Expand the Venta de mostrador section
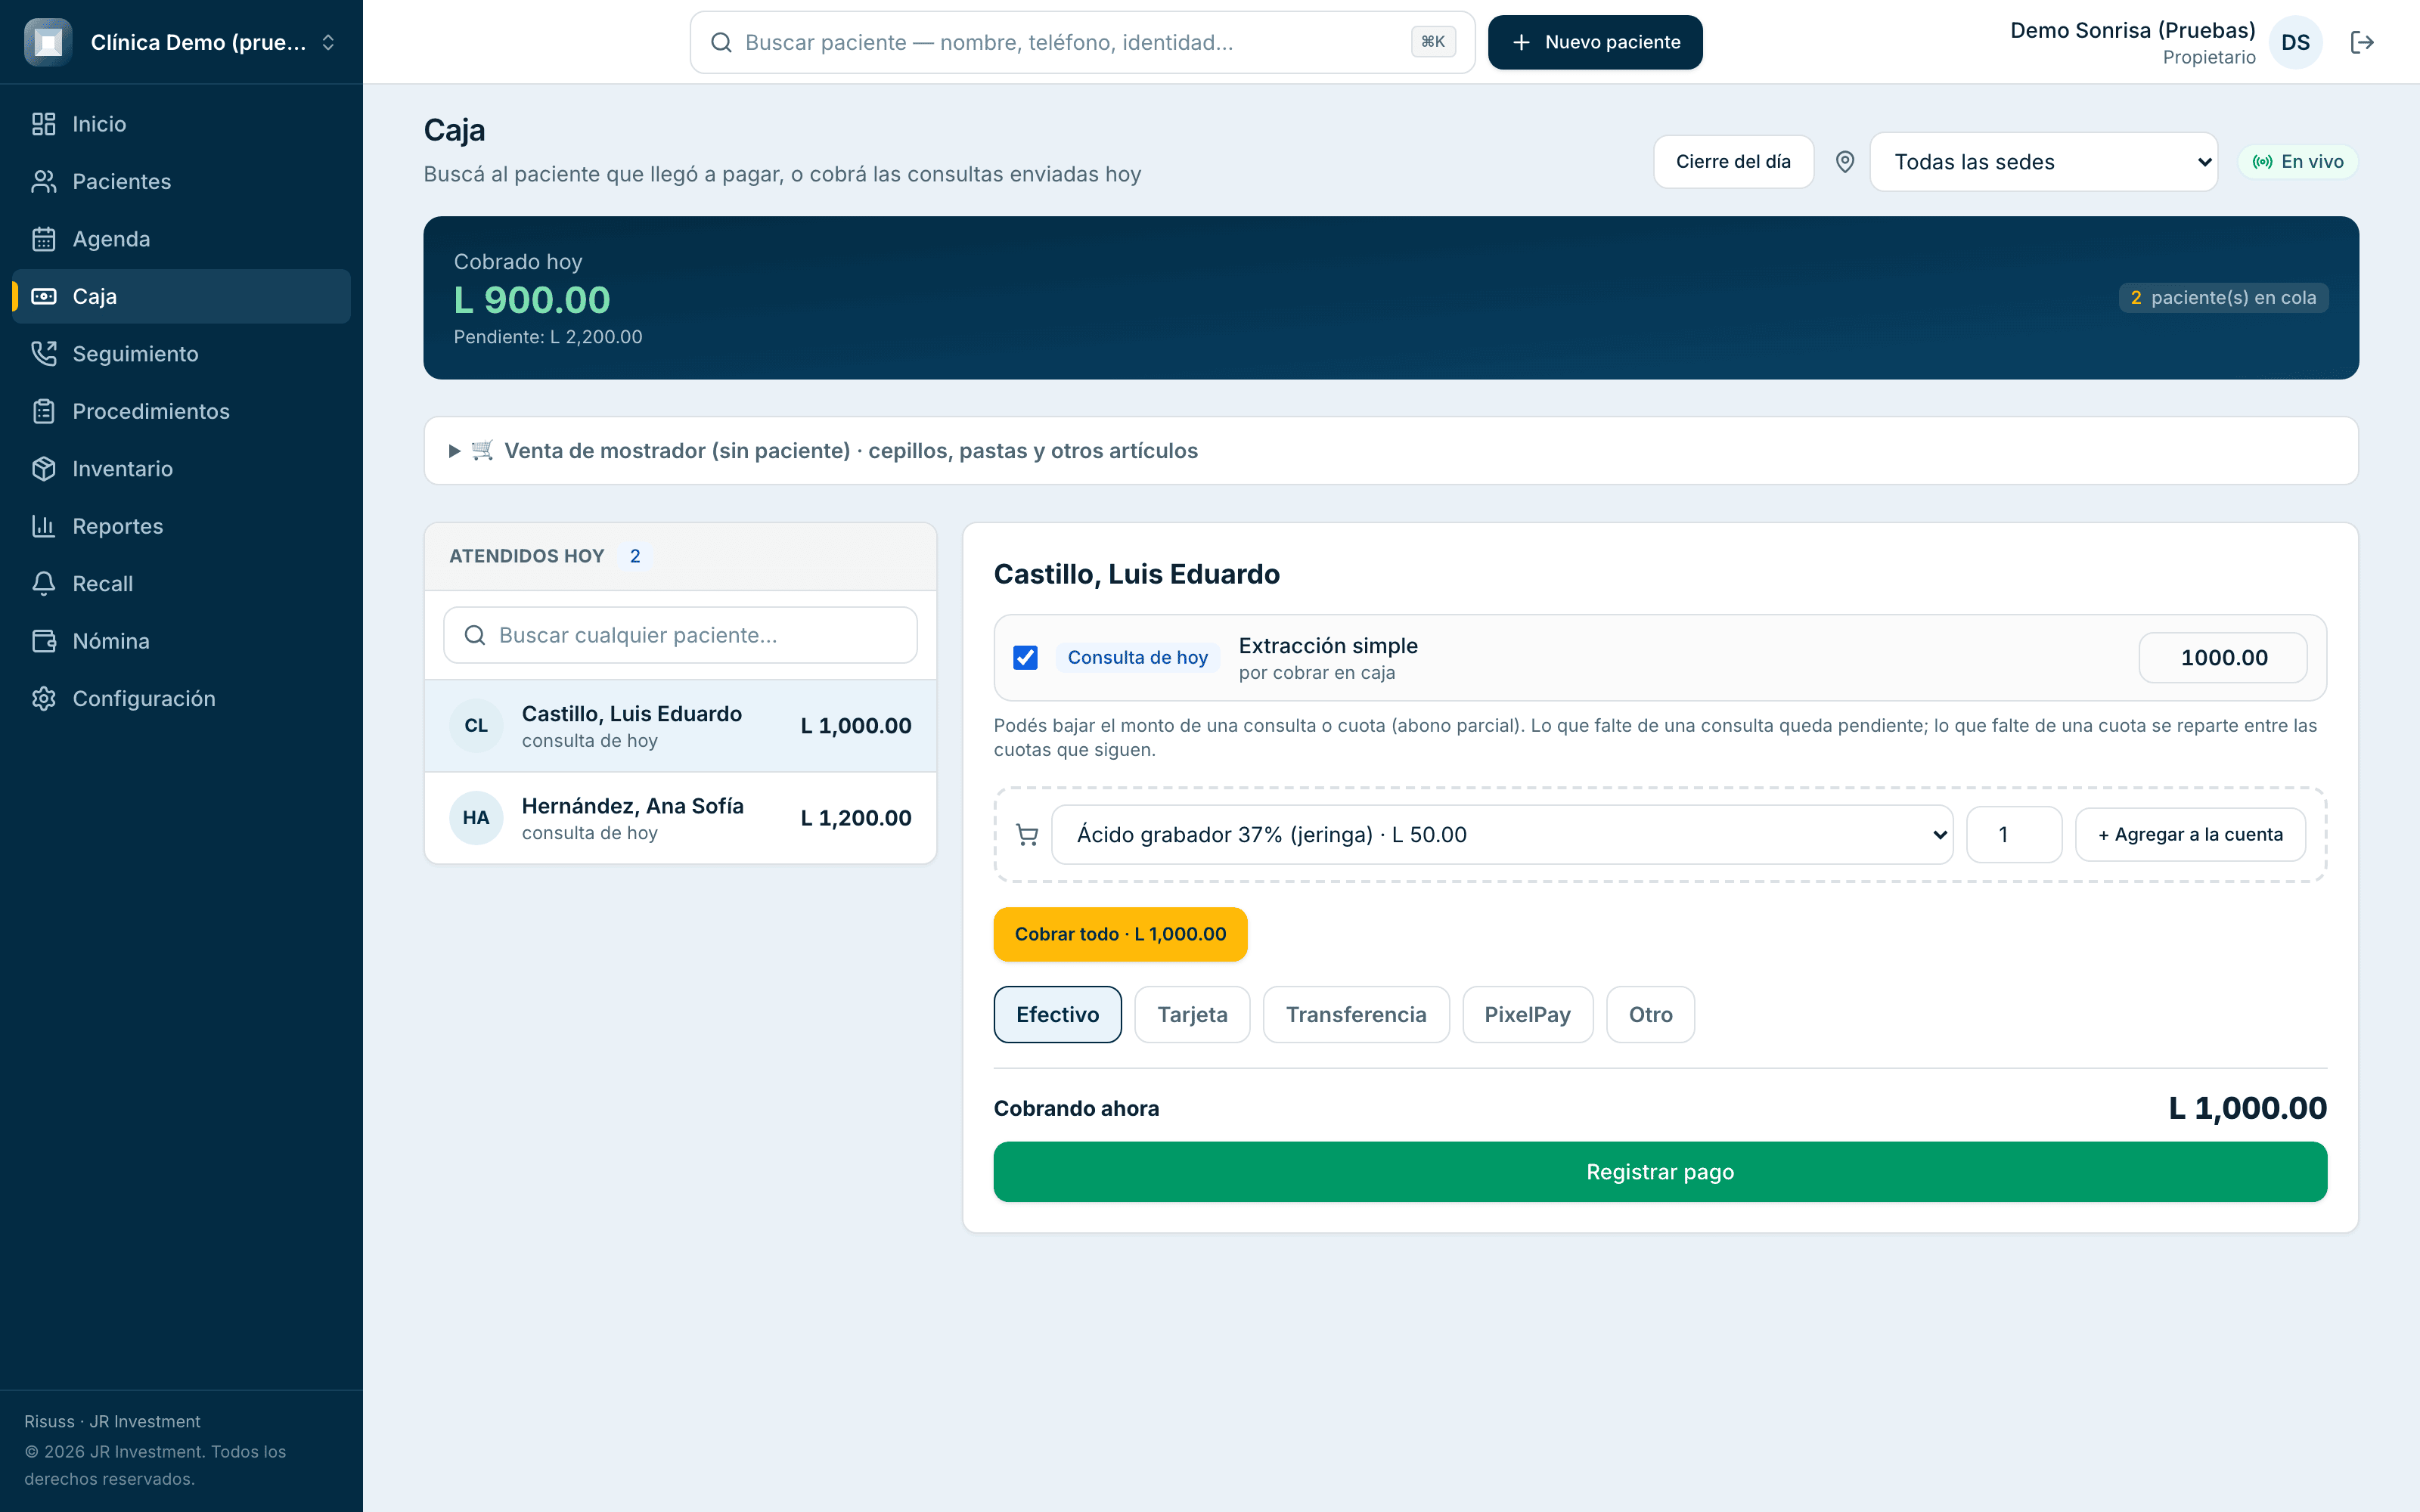The image size is (2420, 1512). pos(1390,451)
